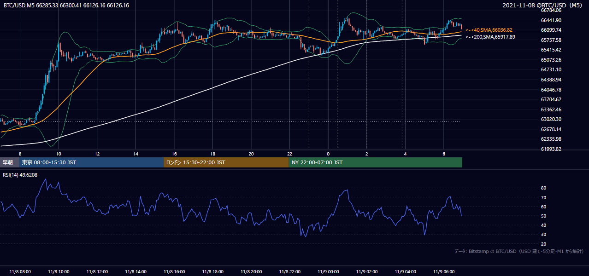Click RSI axis level 70
The height and width of the screenshot is (276, 589).
(x=543, y=197)
